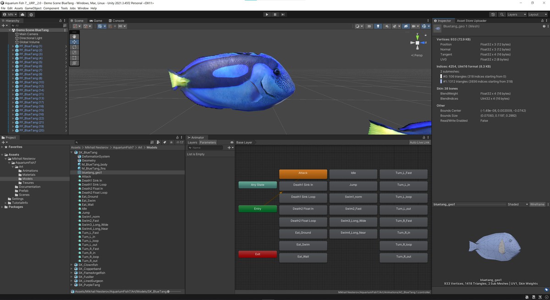Screen dimensions: 550x300
Task: Toggle scene visibility hidden-objects icon
Action: click(406, 27)
